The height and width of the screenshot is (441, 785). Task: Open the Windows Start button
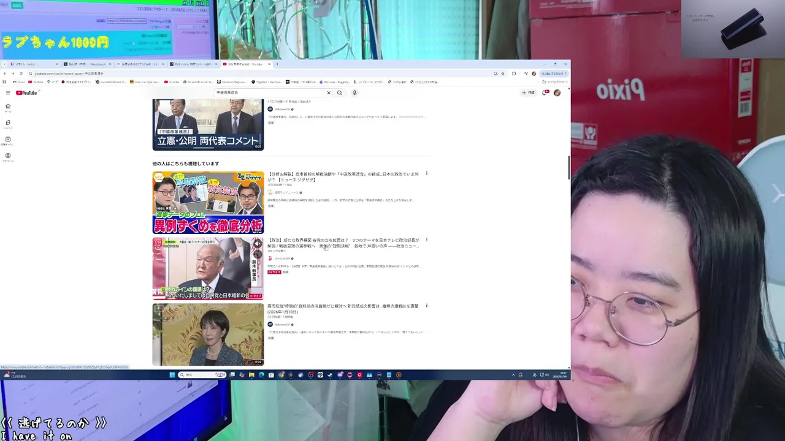point(172,375)
